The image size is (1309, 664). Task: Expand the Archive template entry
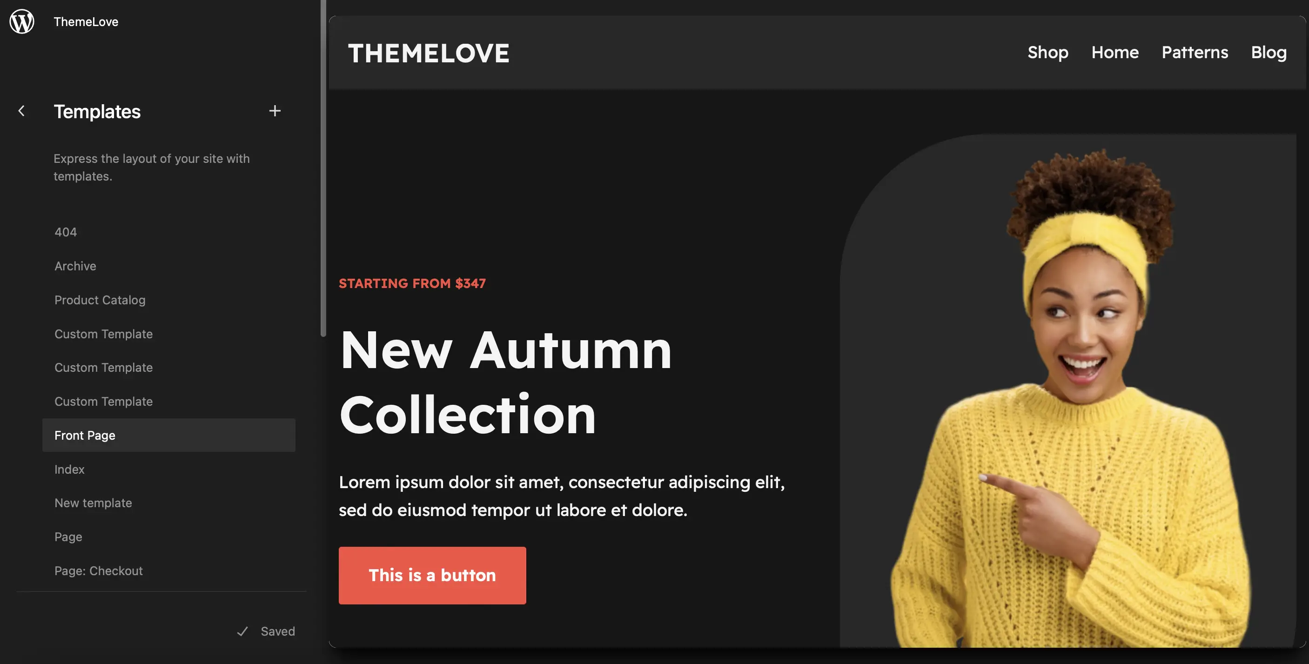point(74,265)
